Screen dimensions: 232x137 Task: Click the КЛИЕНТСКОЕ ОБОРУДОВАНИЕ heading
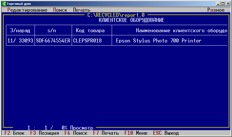131,20
